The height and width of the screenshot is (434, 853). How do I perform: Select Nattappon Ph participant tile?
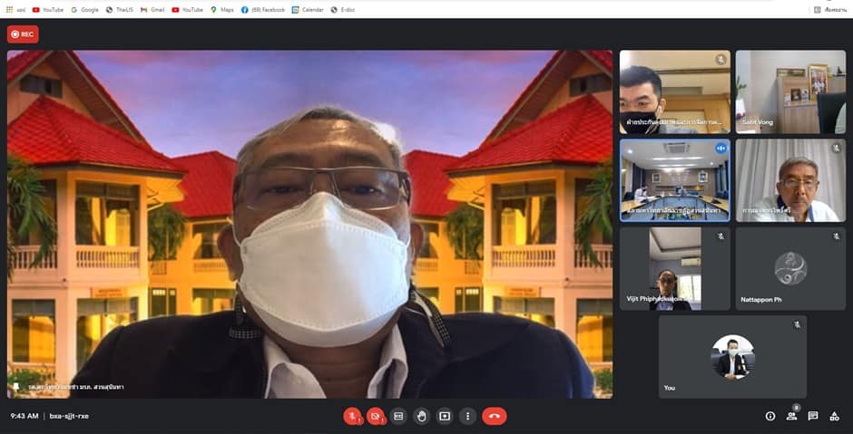point(789,269)
